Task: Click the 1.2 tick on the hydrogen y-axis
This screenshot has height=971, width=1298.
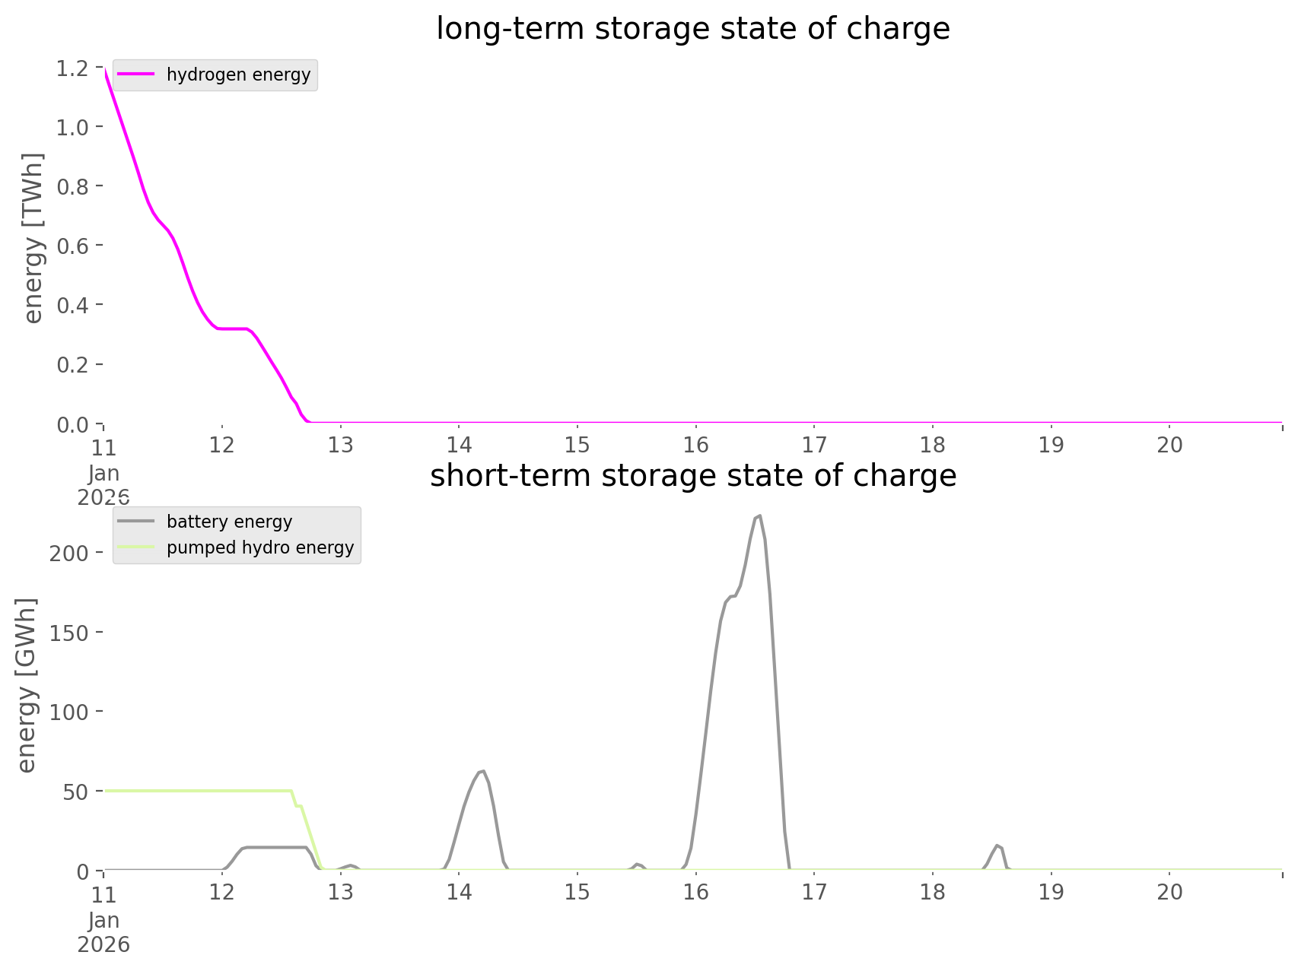Action: pos(72,68)
